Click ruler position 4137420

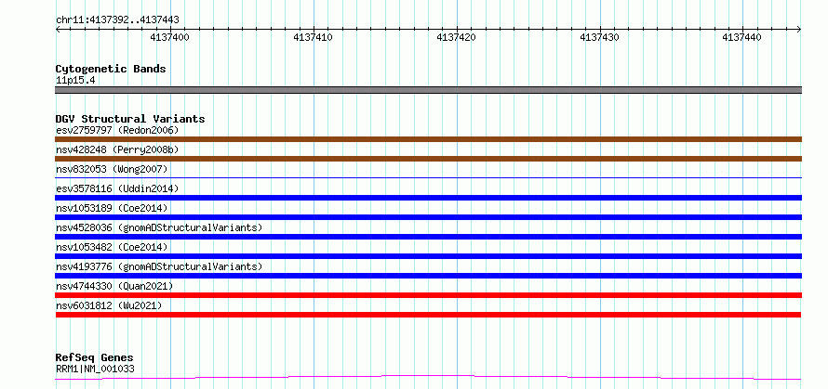coord(456,37)
